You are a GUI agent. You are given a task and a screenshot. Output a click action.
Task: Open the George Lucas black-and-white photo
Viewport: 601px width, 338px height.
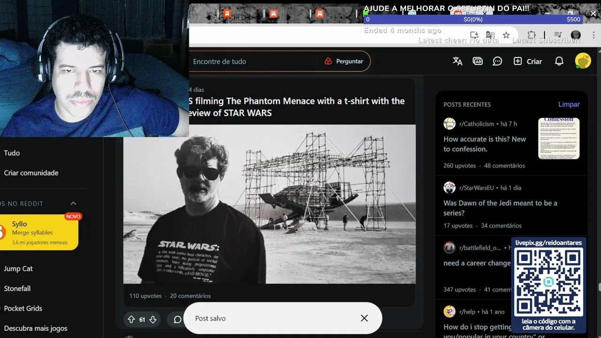click(x=270, y=204)
